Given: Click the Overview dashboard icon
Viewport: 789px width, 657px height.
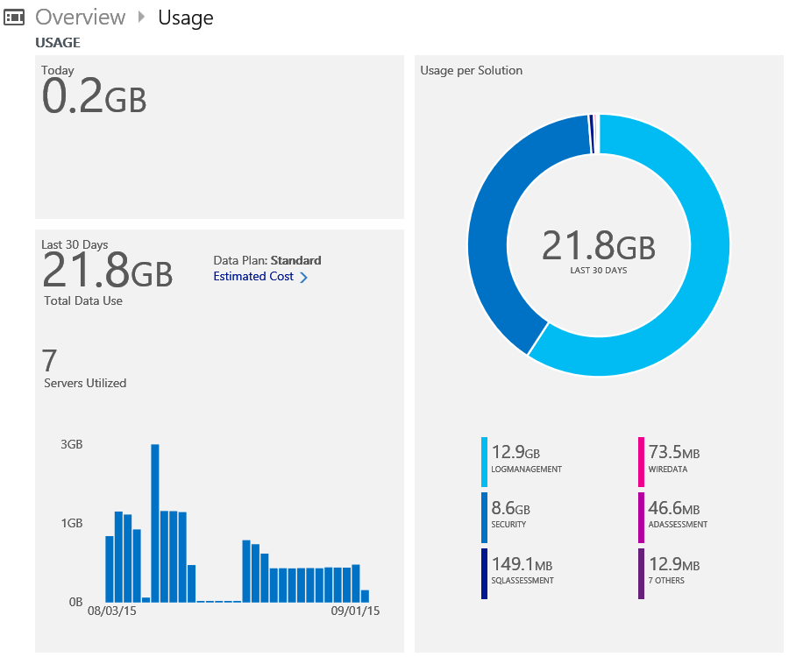Looking at the screenshot, I should 14,17.
